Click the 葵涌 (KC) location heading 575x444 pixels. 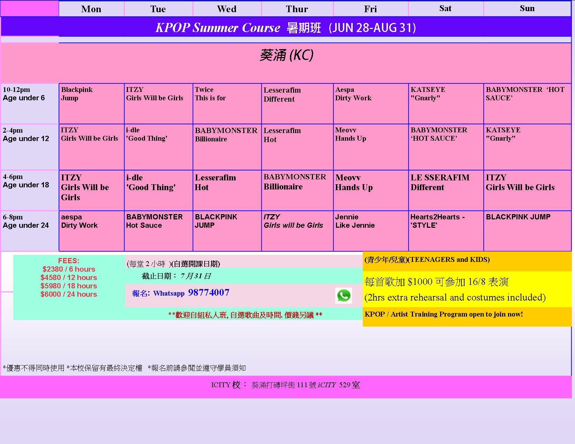[286, 55]
